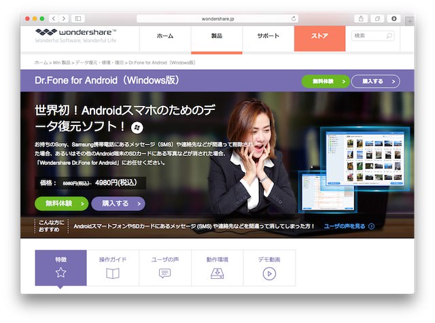Click the speech bubble icon under ユーザの声
The height and width of the screenshot is (323, 435).
[164, 273]
